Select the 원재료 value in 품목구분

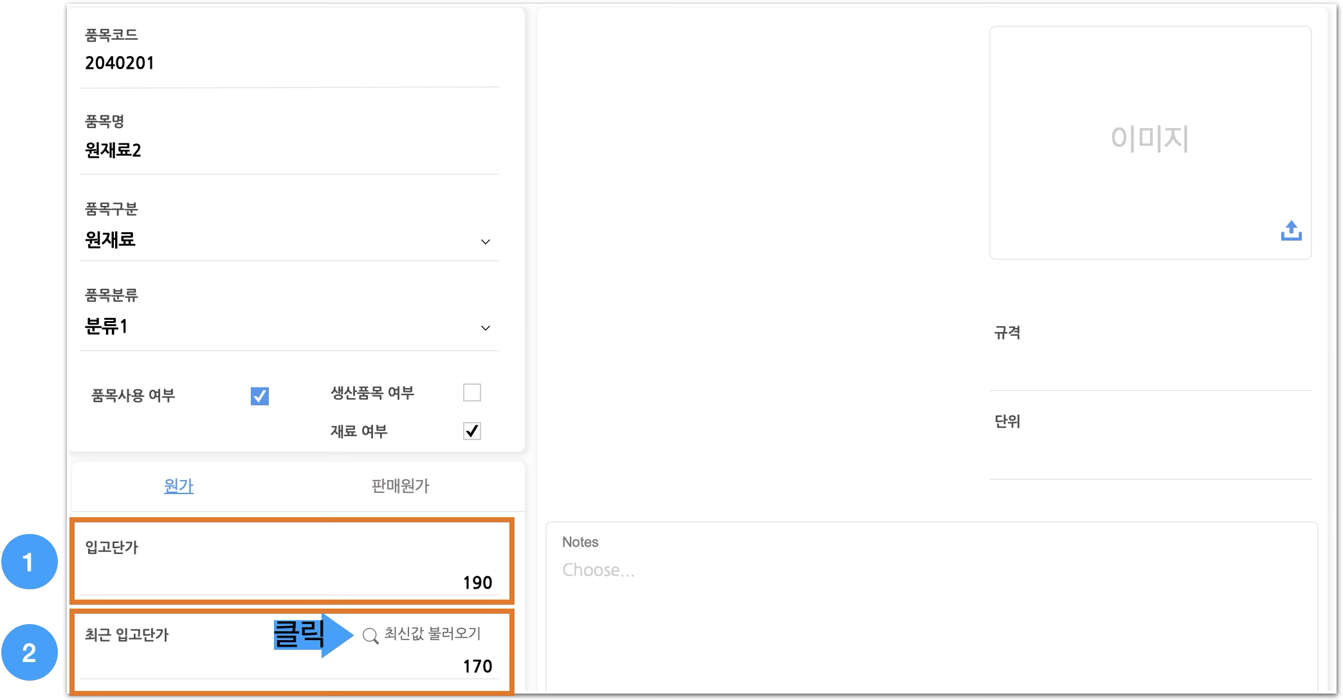(x=111, y=240)
